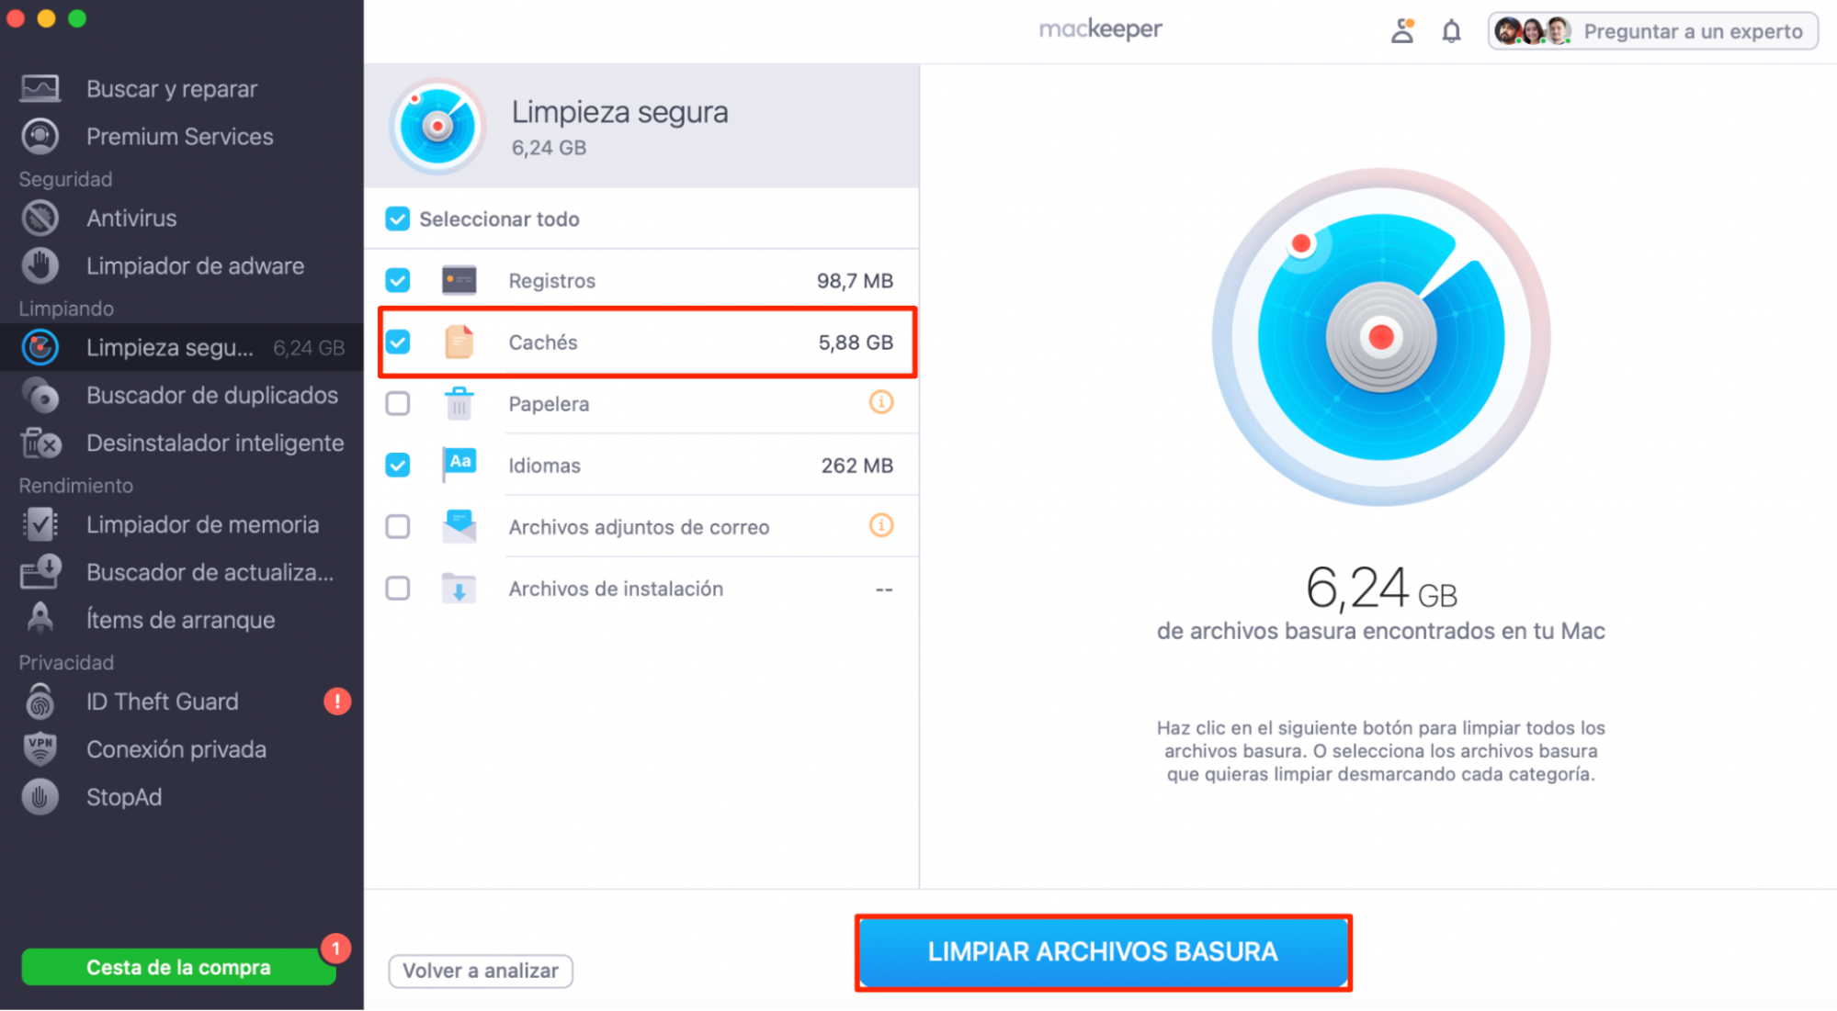Check the Archivos adjuntos de correo checkbox
1837x1011 pixels.
click(x=397, y=526)
